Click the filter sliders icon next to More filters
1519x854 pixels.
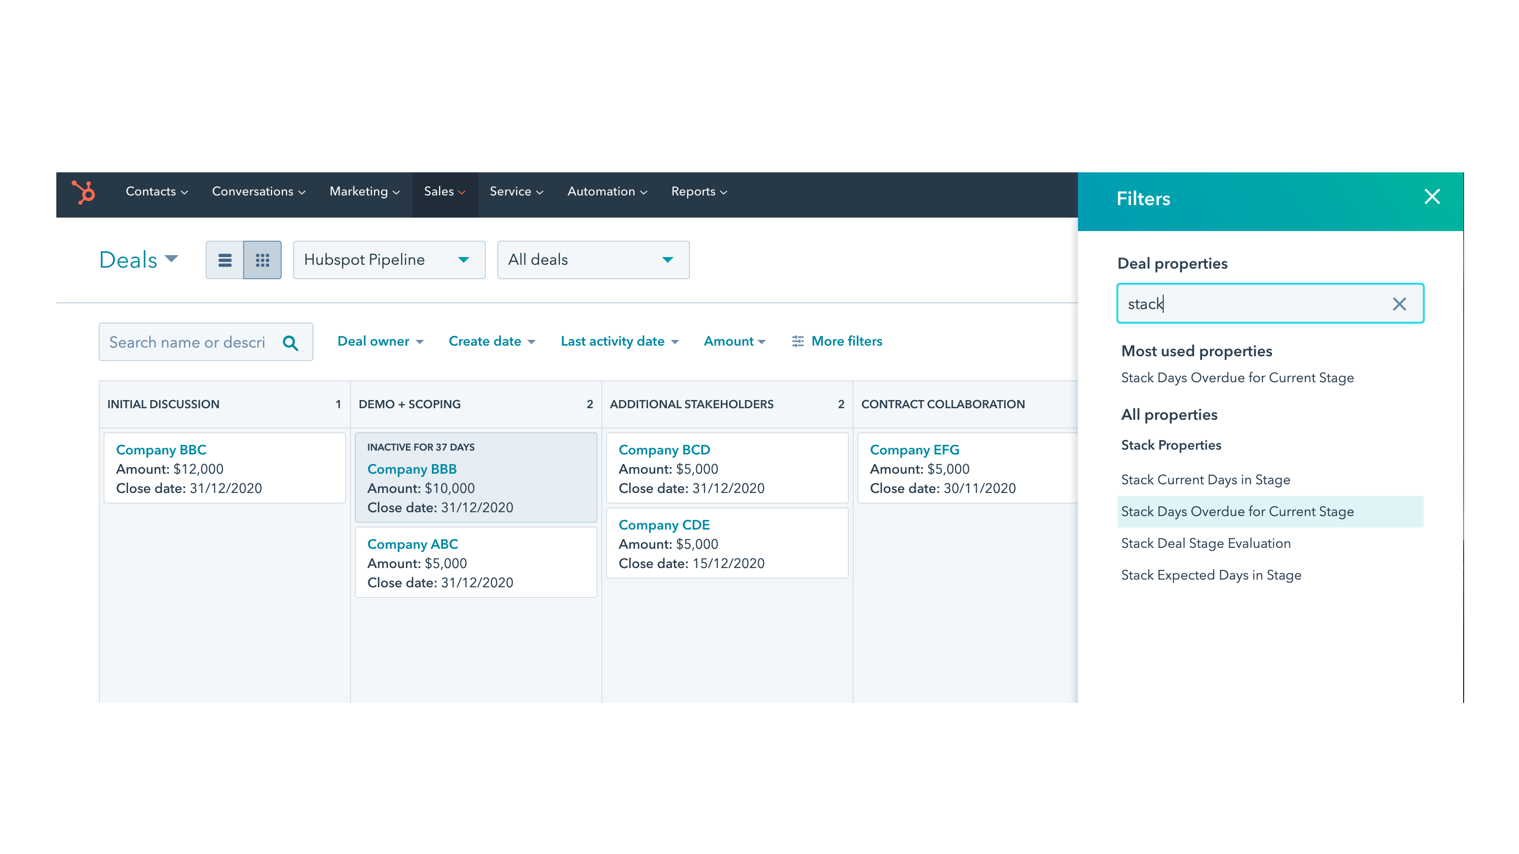[x=797, y=341]
